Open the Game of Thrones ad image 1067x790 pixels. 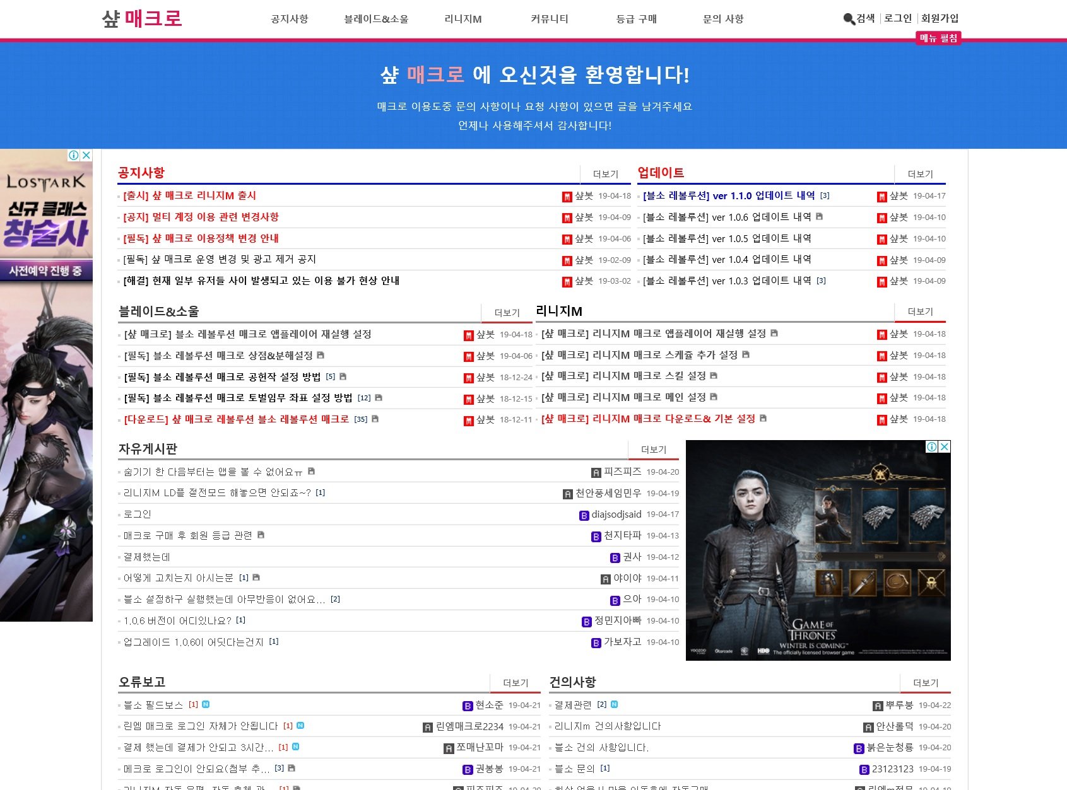(x=818, y=550)
